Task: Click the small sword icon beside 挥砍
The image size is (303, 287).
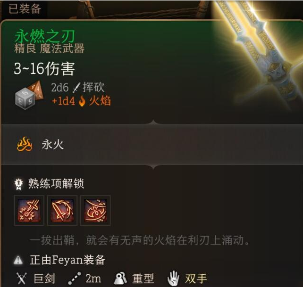Action: tap(76, 88)
